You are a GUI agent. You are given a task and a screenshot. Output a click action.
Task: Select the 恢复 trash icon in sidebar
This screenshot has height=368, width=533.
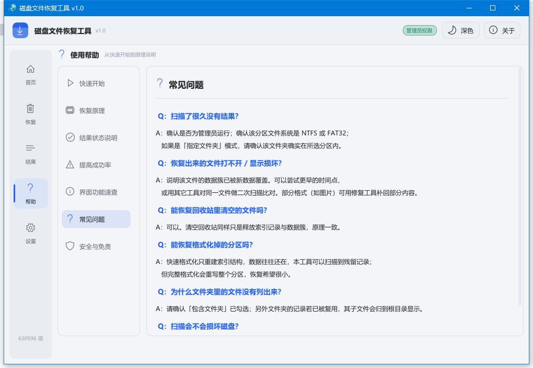pyautogui.click(x=30, y=109)
